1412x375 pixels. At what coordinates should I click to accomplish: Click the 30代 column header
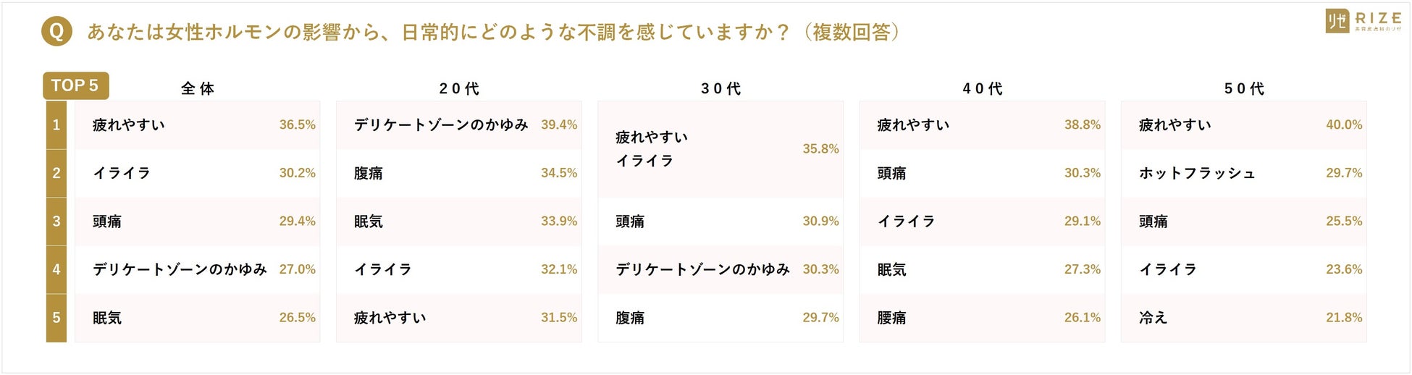(720, 88)
